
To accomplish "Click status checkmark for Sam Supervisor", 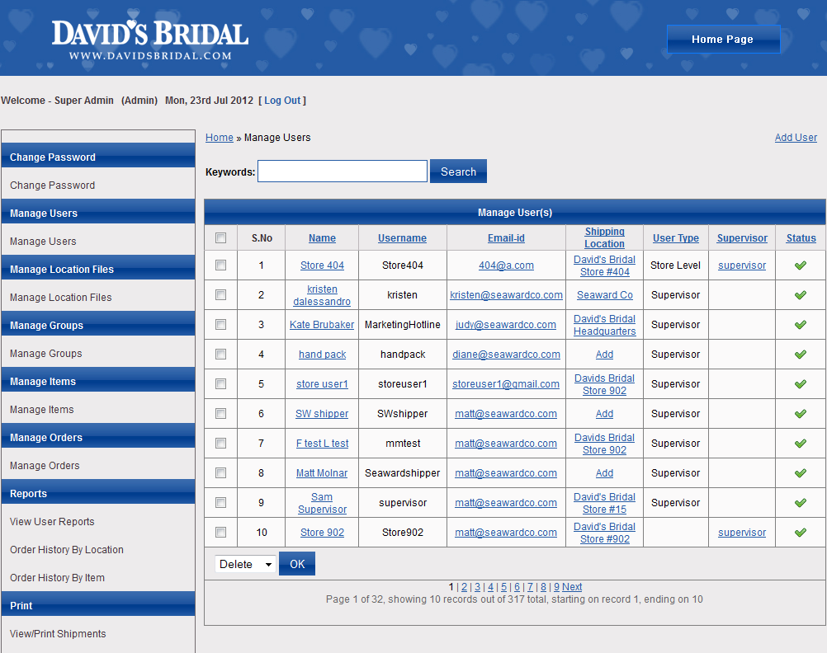I will [x=800, y=503].
